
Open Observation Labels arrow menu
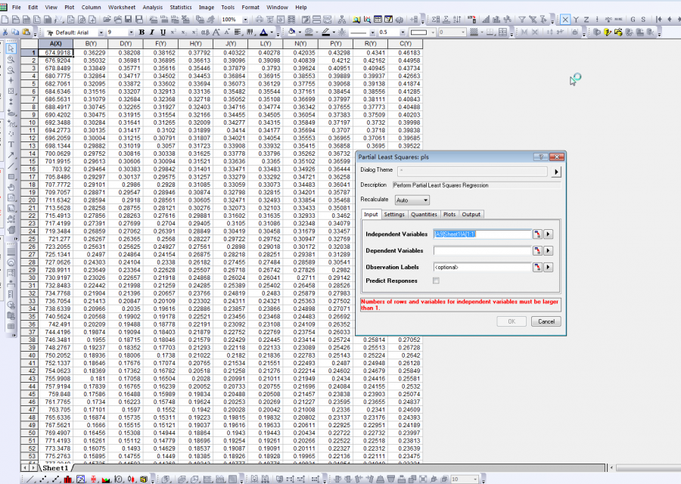pyautogui.click(x=549, y=267)
